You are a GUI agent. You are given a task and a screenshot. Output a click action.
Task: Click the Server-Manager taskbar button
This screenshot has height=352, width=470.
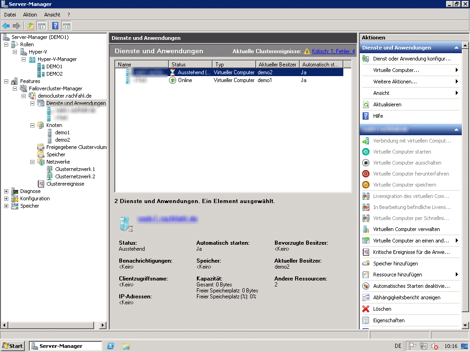point(65,346)
